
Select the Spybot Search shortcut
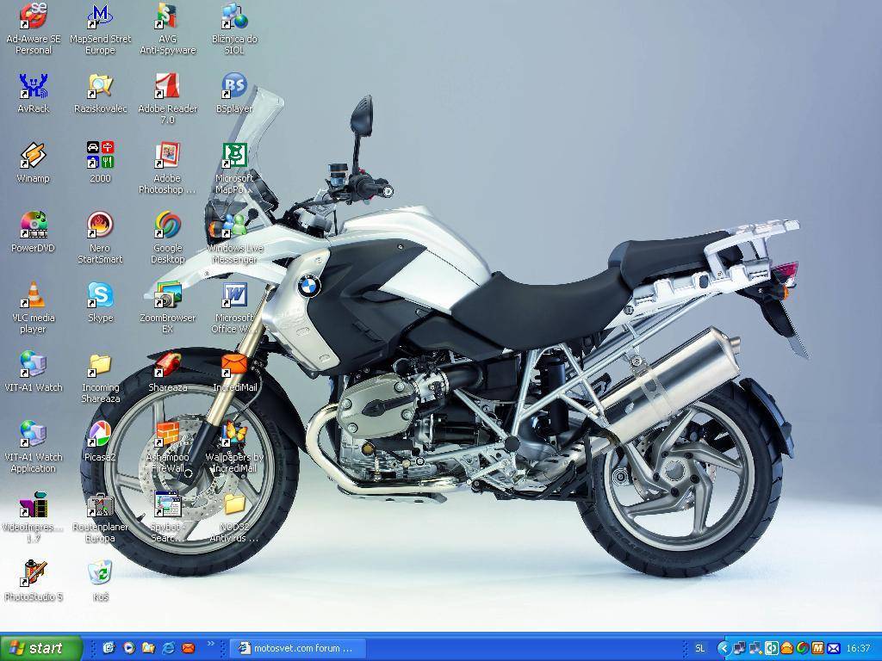[167, 516]
